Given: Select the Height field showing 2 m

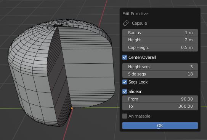Looking at the screenshot, I should (160, 40).
